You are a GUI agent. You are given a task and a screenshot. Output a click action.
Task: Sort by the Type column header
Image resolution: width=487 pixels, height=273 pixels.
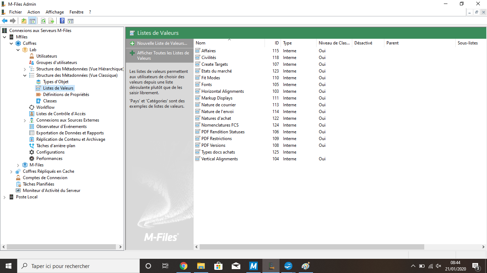point(298,43)
